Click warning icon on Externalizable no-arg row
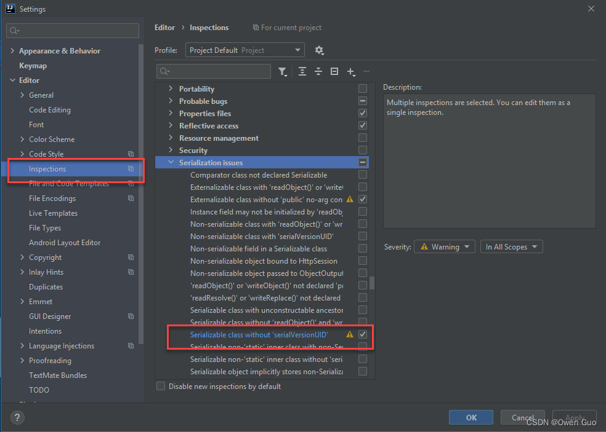The width and height of the screenshot is (606, 432). tap(350, 200)
